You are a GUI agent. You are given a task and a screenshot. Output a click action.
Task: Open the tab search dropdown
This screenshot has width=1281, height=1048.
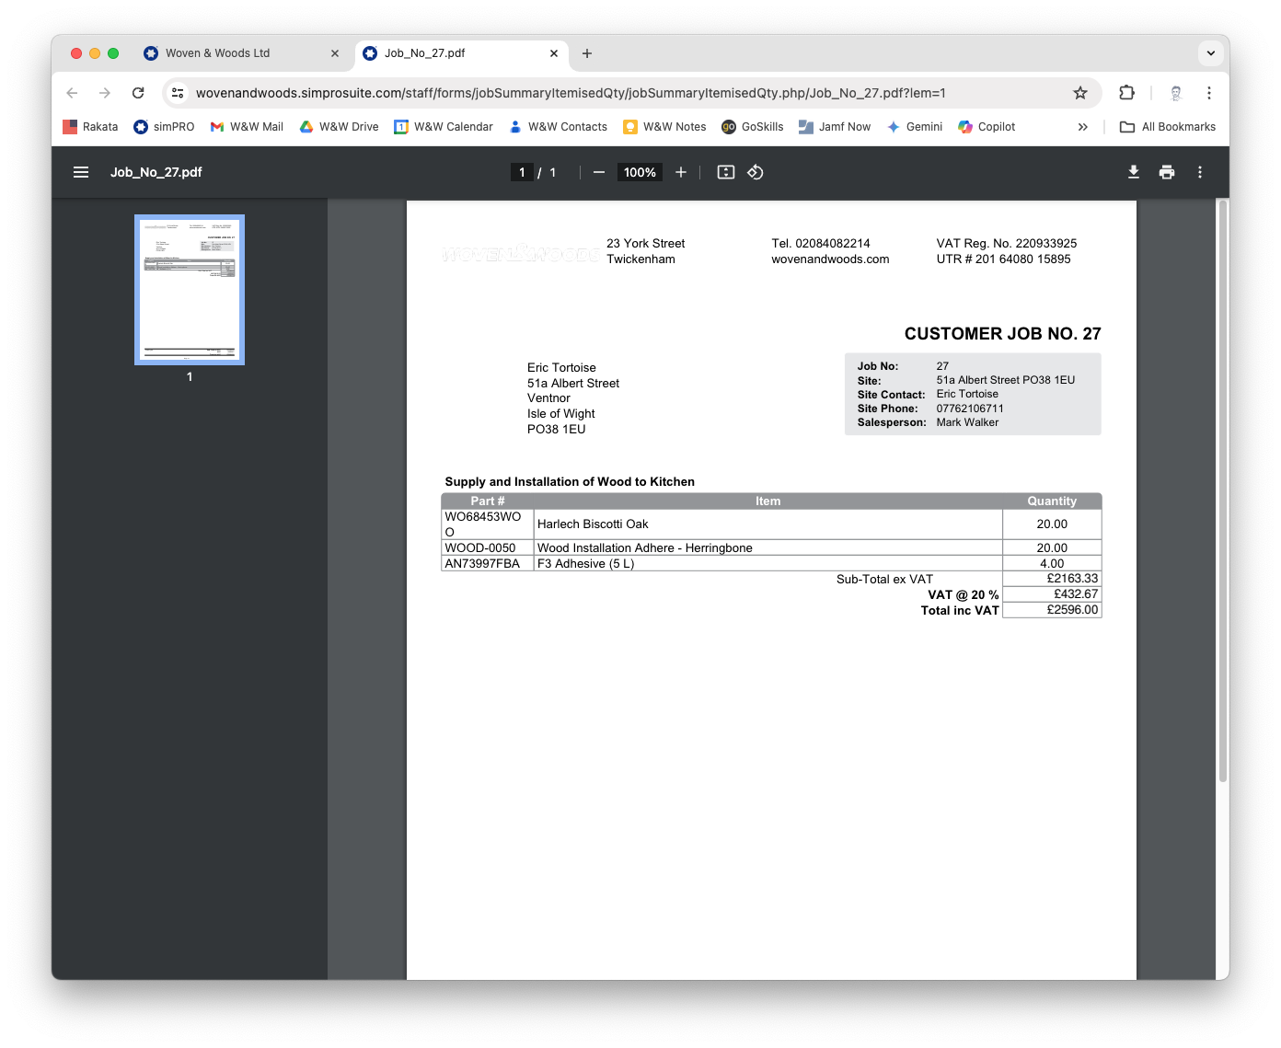(1210, 53)
